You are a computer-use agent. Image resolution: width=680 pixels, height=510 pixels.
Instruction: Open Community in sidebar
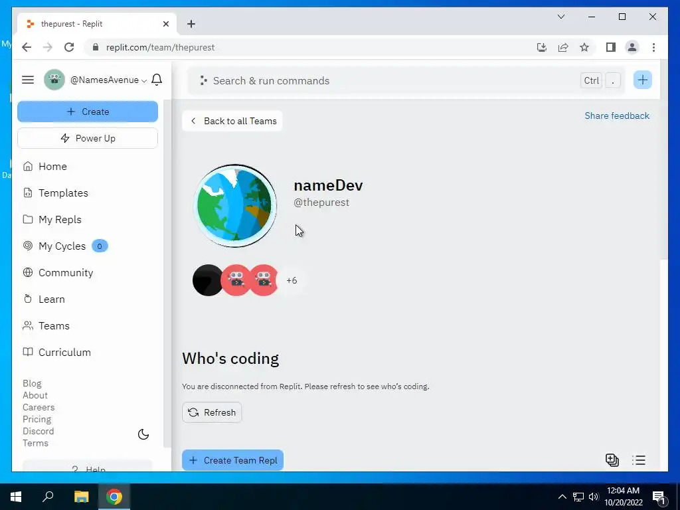58,272
